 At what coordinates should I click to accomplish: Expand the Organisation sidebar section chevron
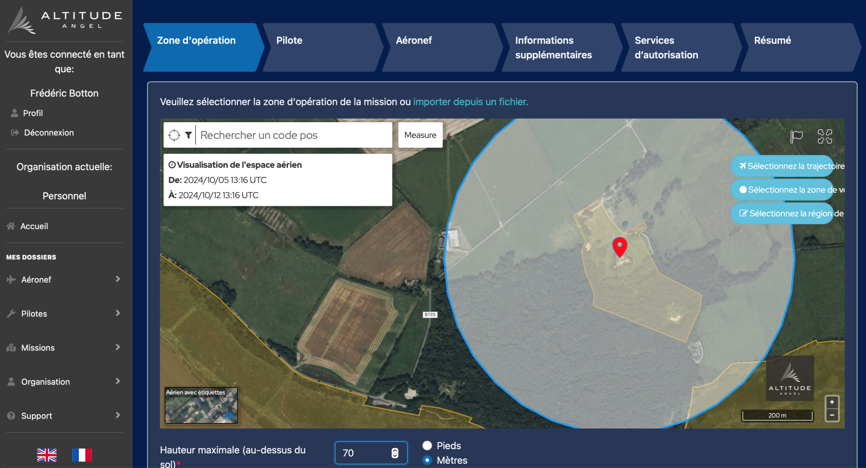[118, 381]
